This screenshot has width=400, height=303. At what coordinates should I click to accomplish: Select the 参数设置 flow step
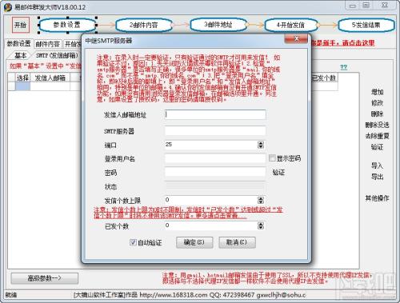[x=67, y=25]
